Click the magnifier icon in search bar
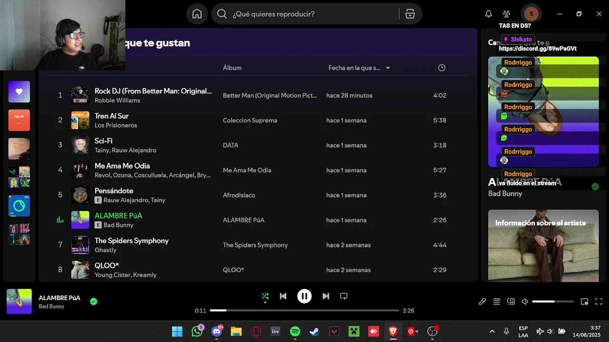 (x=222, y=14)
